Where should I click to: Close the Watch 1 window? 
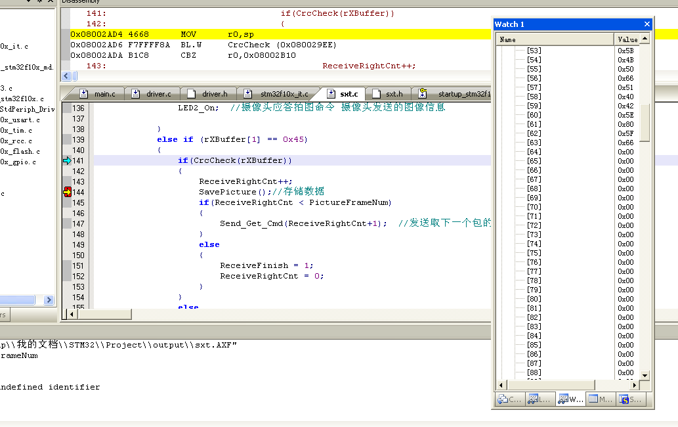647,24
